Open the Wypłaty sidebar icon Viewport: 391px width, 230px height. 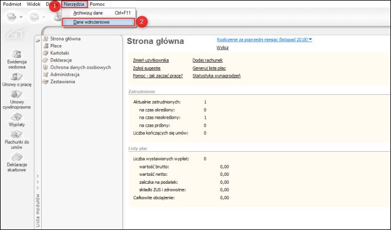(x=17, y=117)
